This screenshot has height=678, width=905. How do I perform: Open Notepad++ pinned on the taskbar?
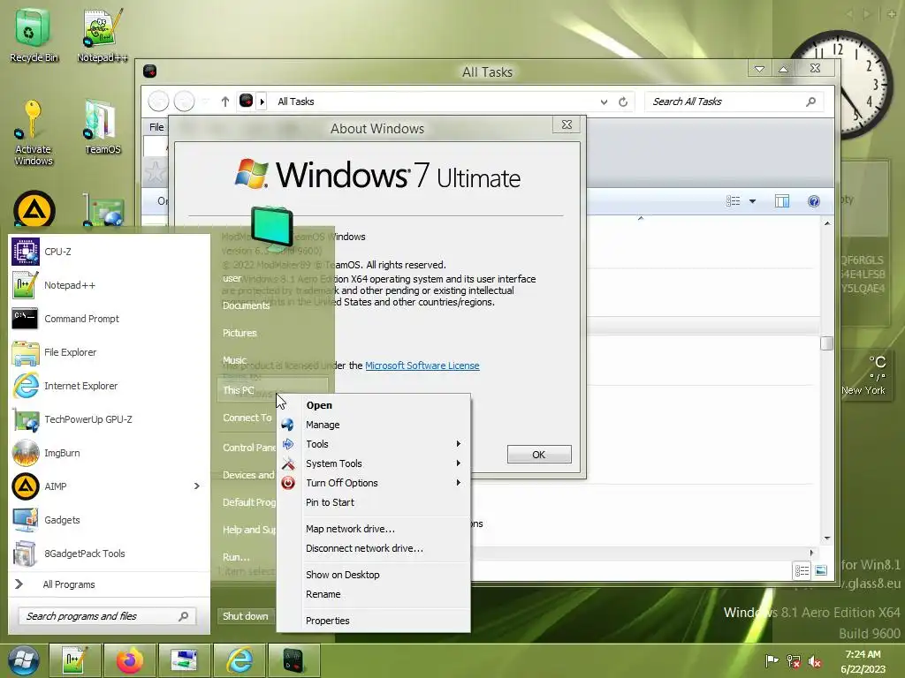tap(76, 660)
